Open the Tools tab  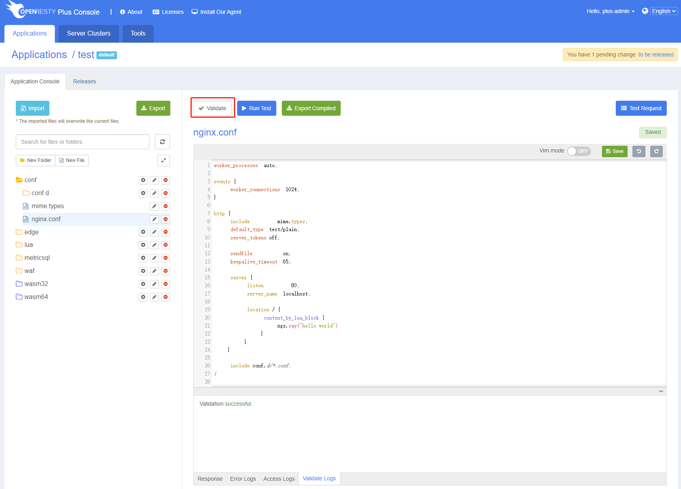pyautogui.click(x=138, y=34)
